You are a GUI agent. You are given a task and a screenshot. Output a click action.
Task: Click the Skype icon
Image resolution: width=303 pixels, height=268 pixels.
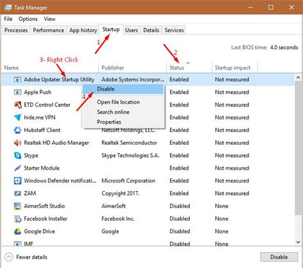tap(17, 156)
